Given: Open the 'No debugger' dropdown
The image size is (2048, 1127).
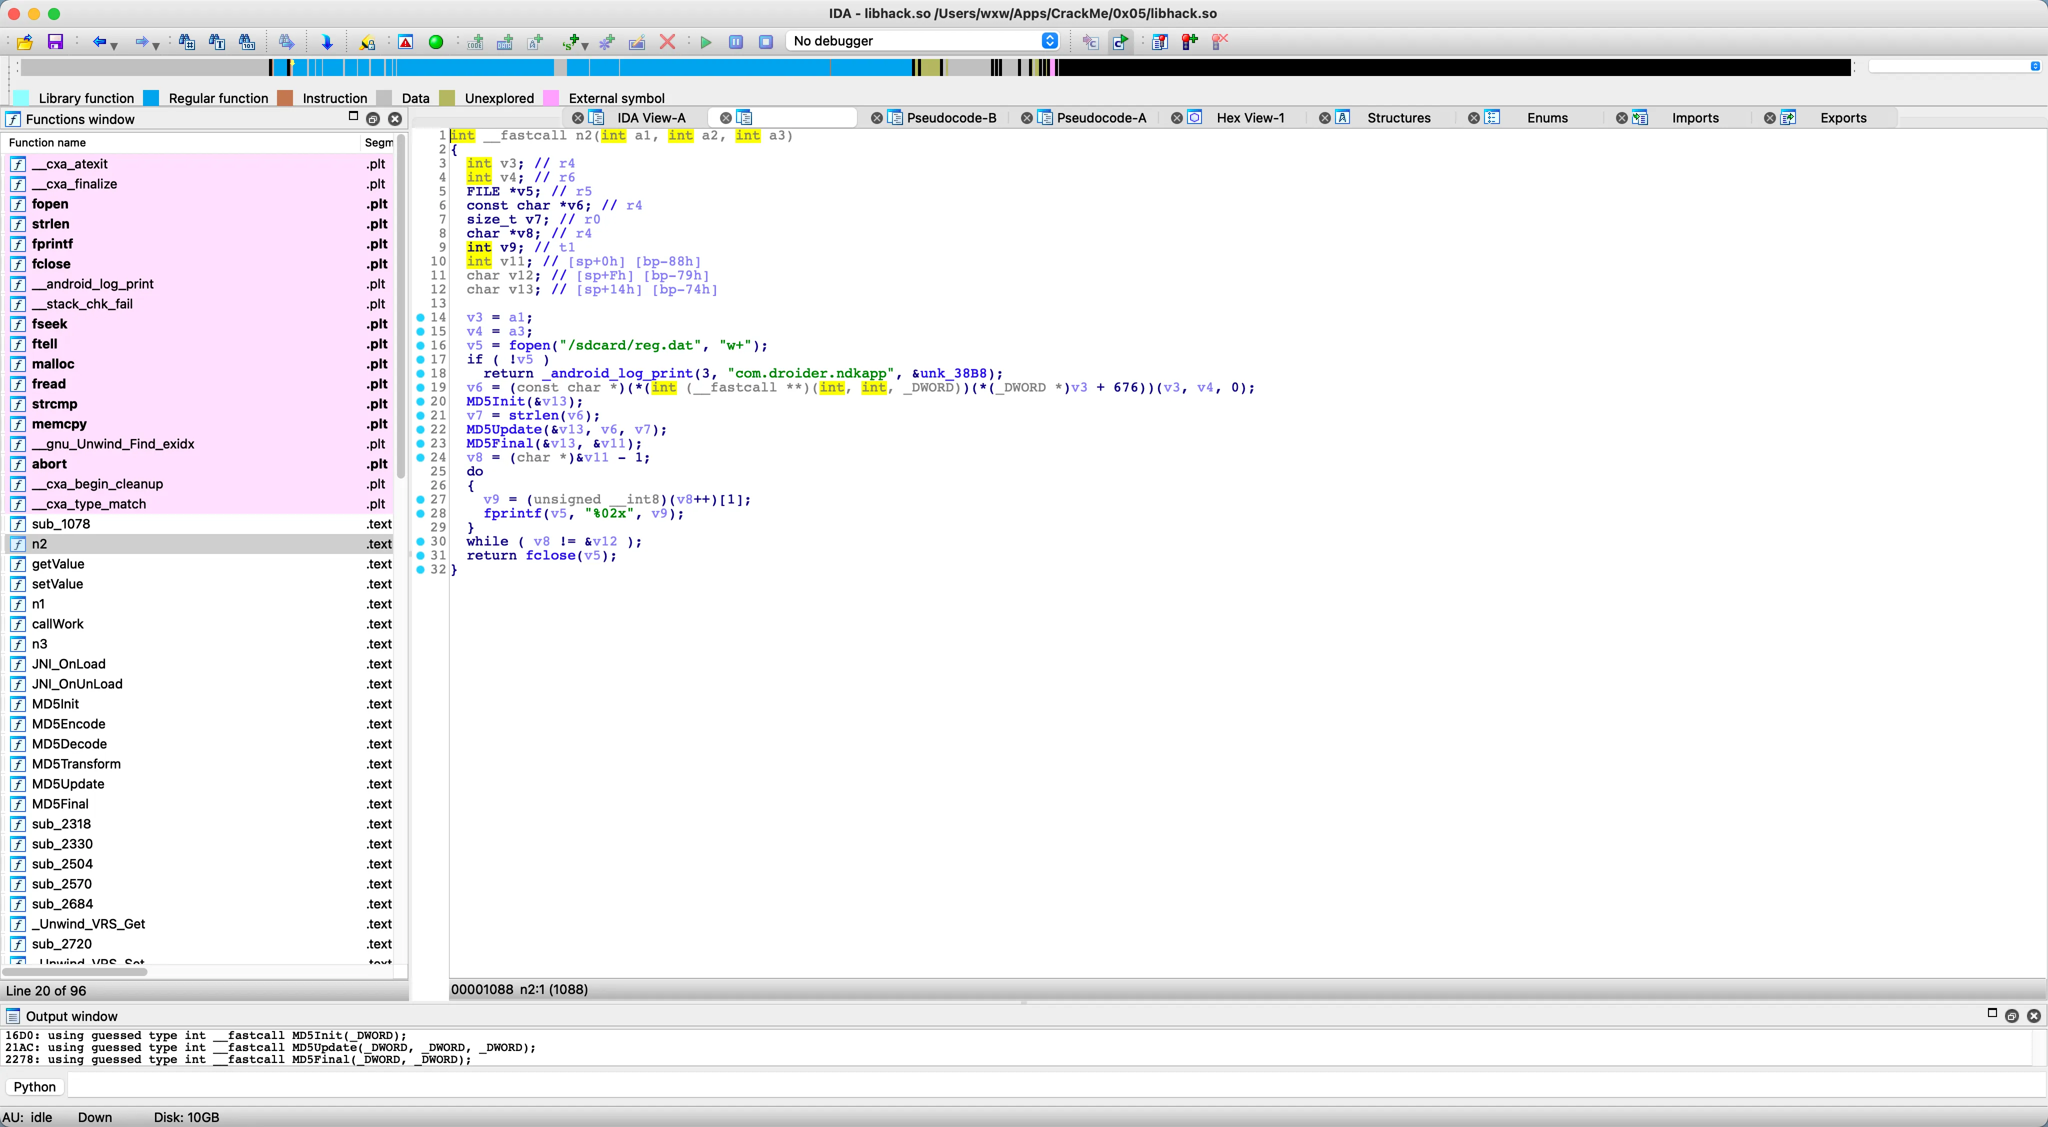Looking at the screenshot, I should coord(922,40).
